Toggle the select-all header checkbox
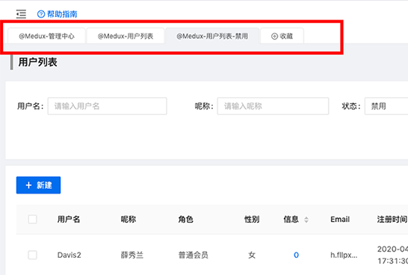 tap(33, 219)
